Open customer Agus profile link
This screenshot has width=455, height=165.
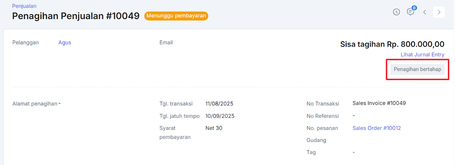click(65, 42)
